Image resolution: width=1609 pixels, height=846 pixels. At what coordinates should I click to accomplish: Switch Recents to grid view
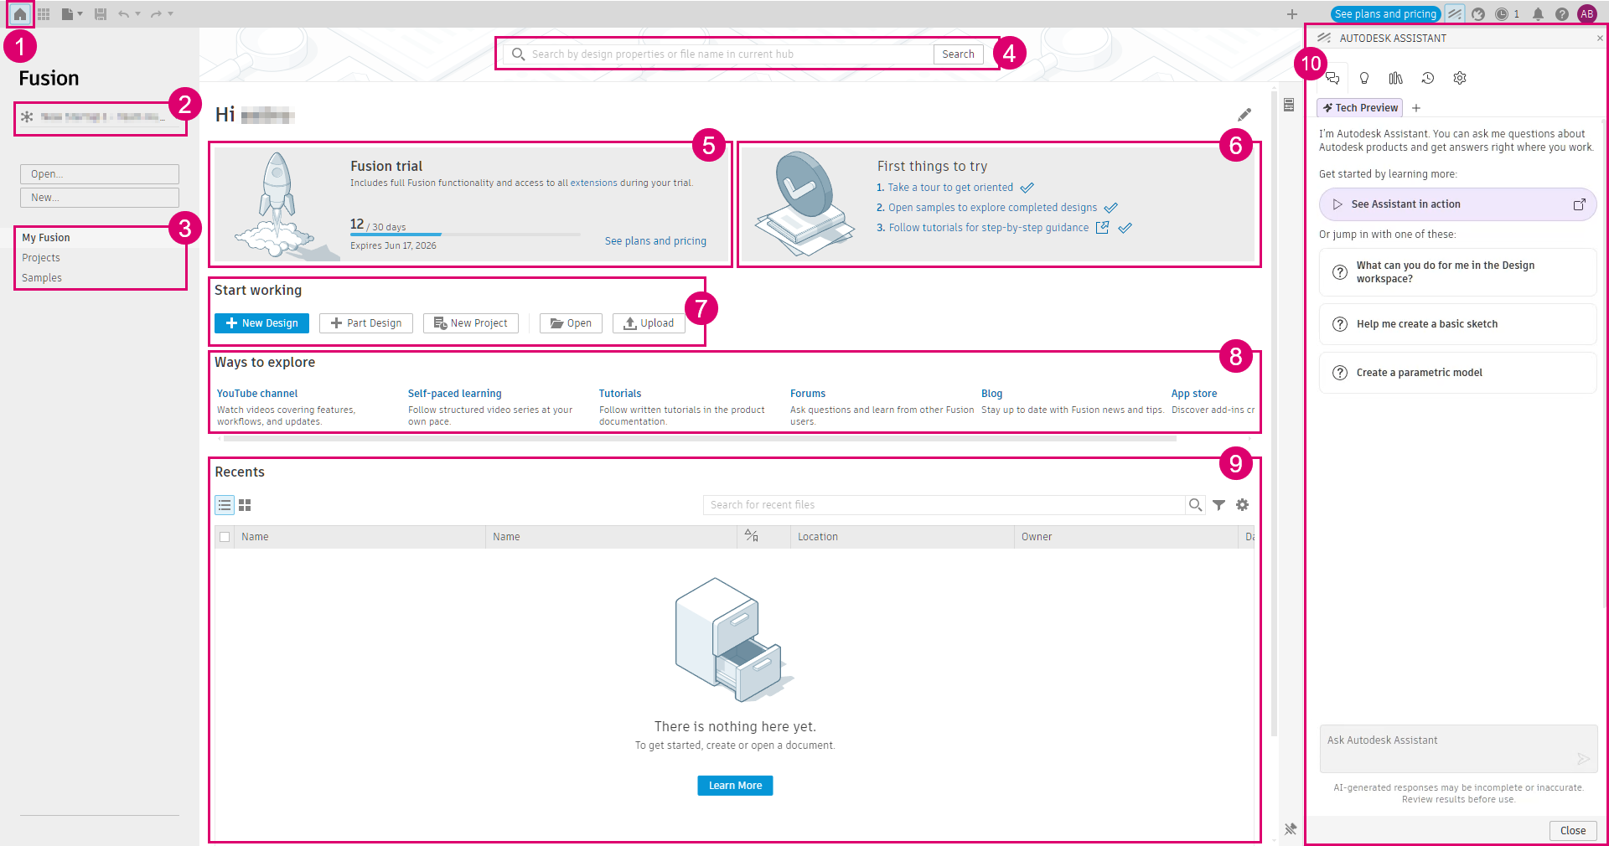pyautogui.click(x=245, y=505)
